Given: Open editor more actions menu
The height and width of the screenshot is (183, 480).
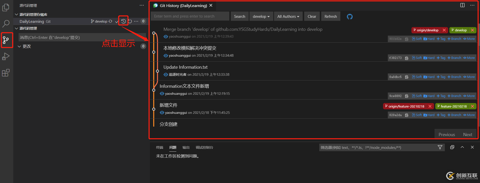Looking at the screenshot, I should [x=472, y=5].
